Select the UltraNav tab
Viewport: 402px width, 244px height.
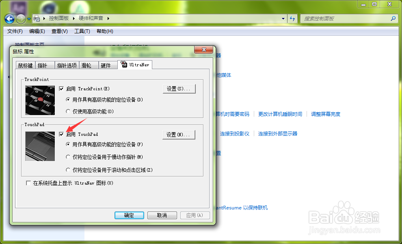135,65
